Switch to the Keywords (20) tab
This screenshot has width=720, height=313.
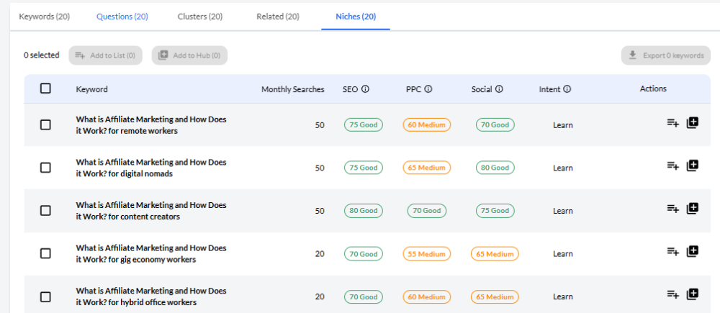(44, 17)
